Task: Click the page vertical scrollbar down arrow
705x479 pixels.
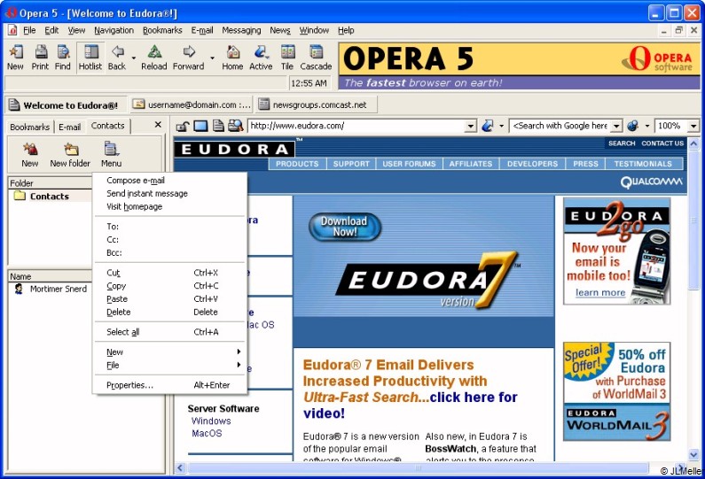Action: (693, 454)
